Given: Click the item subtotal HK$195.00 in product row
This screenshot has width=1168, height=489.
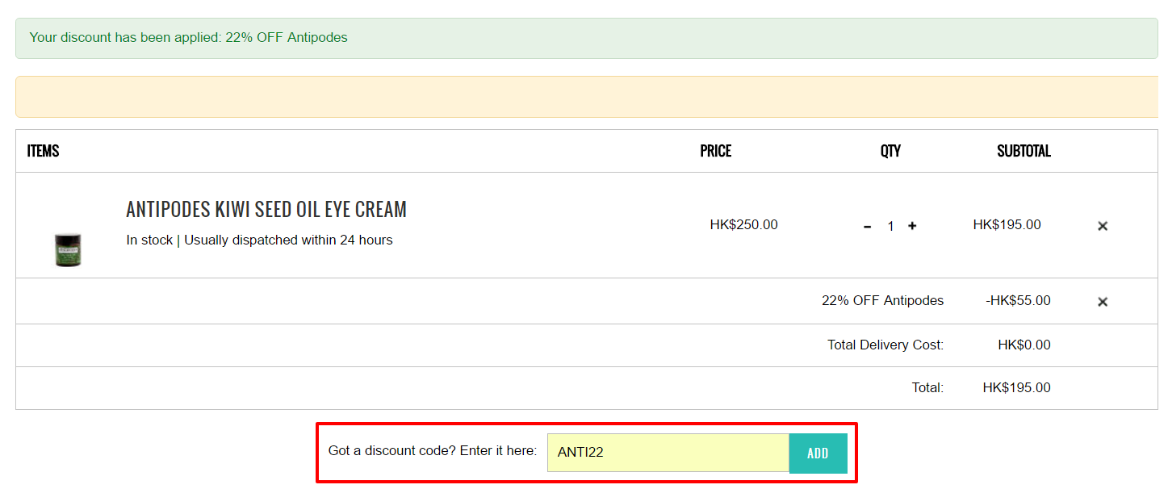Looking at the screenshot, I should (1007, 225).
